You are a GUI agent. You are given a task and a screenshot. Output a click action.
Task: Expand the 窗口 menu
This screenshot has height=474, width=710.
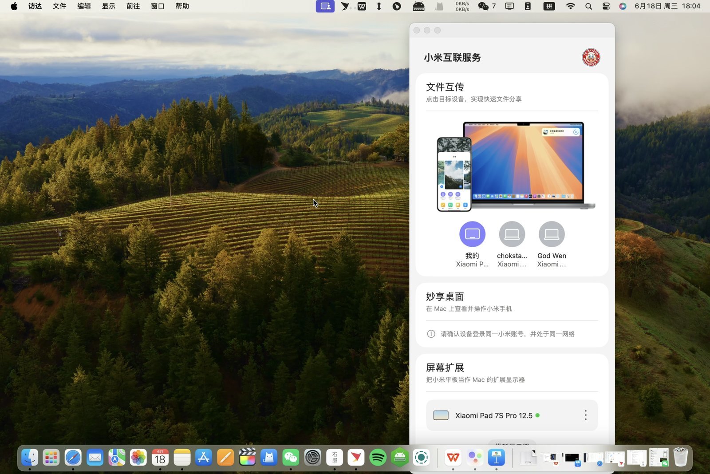click(x=158, y=6)
